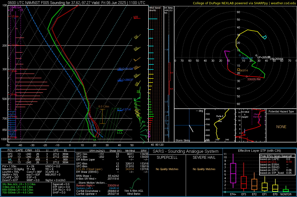Click the 9 km height marker

(x=14, y=71)
